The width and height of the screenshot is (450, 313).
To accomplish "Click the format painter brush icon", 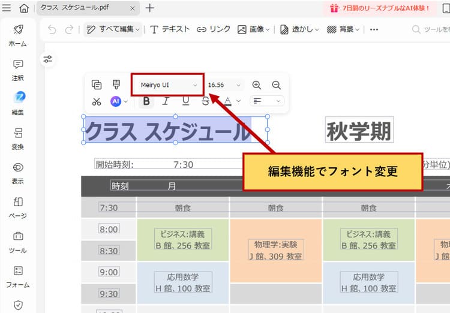I will coord(116,85).
